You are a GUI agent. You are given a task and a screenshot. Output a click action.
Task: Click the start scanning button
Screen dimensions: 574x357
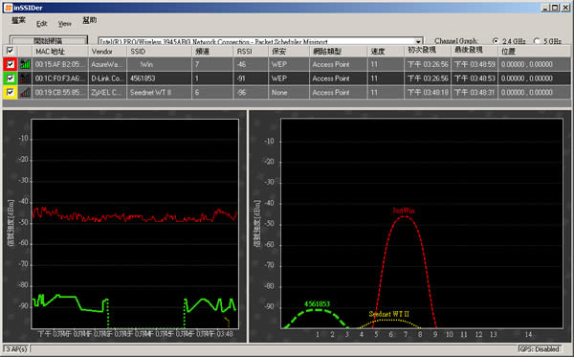(49, 40)
